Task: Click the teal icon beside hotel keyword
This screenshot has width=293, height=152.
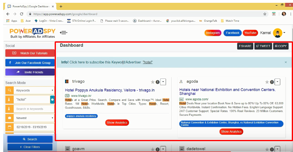Action: [52, 99]
